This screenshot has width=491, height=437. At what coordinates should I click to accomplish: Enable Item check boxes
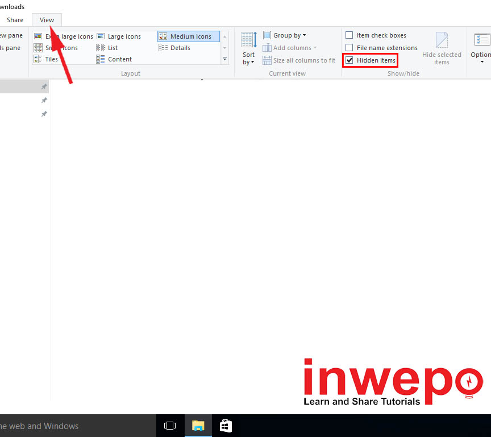[x=349, y=35]
